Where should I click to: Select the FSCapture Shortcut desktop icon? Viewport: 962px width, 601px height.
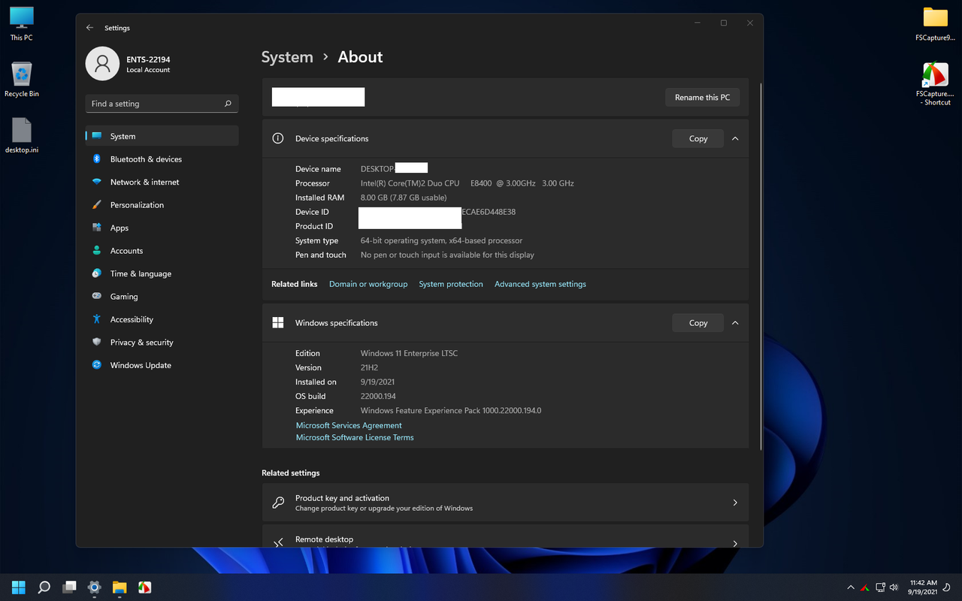point(935,83)
